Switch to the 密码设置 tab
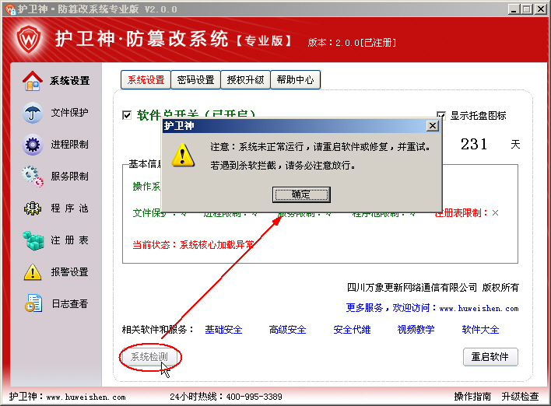Viewport: 551px width, 406px height. pyautogui.click(x=196, y=80)
